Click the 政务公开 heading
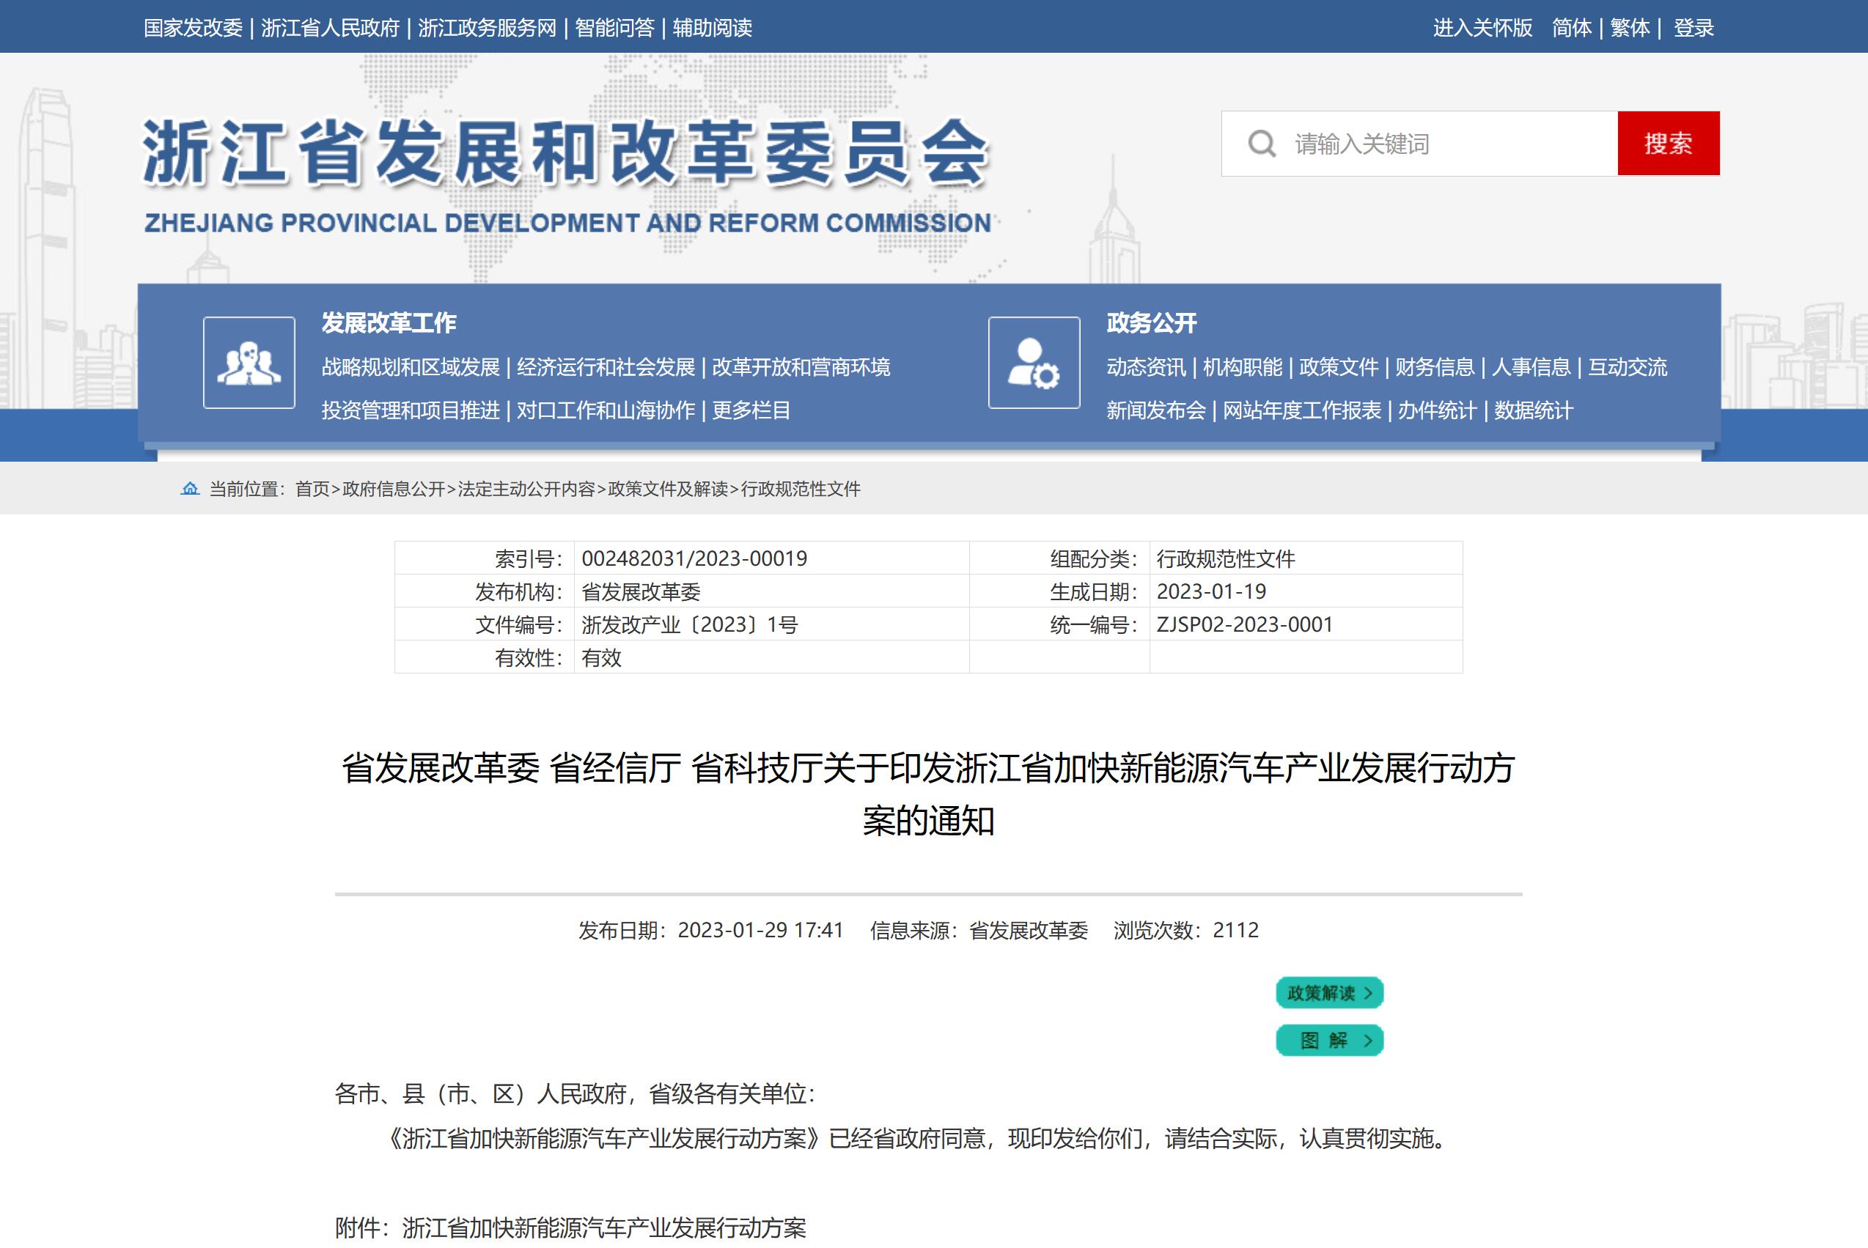This screenshot has width=1868, height=1248. click(x=1152, y=322)
